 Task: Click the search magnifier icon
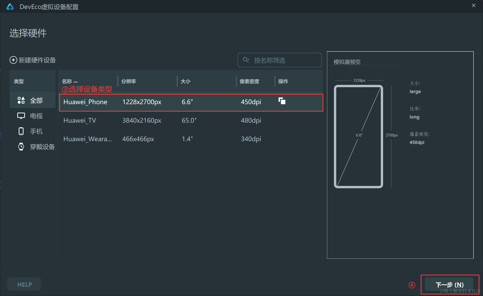(x=246, y=60)
